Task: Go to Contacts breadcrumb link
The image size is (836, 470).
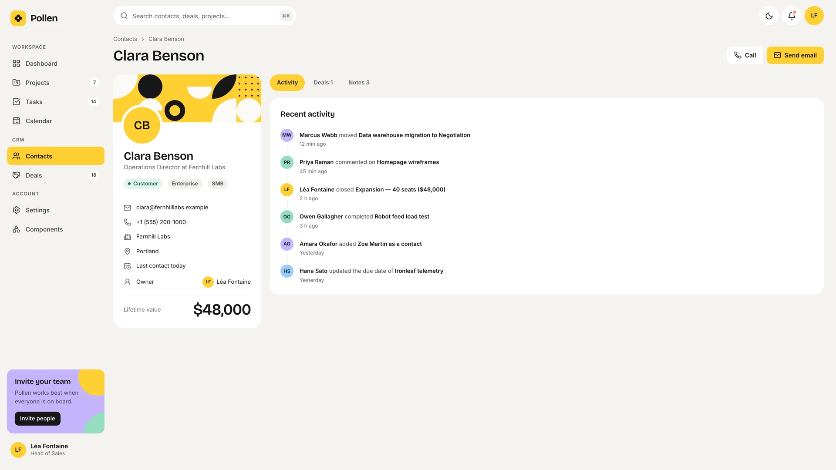Action: click(125, 39)
